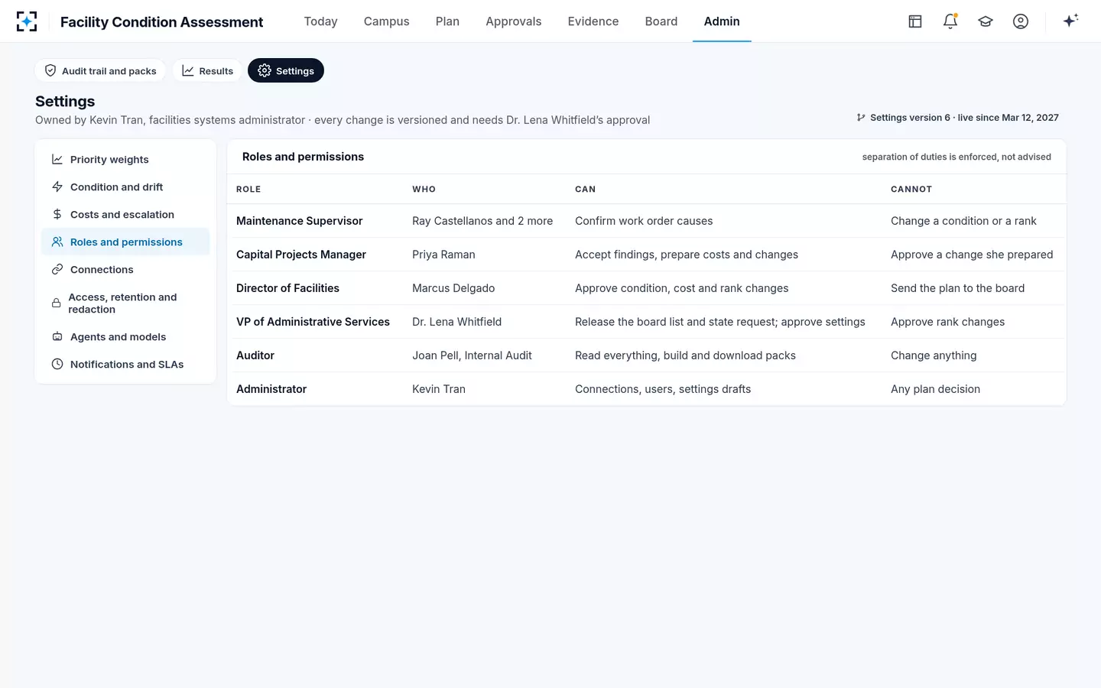Go to Costs and escalation section
1101x688 pixels.
tap(125, 214)
